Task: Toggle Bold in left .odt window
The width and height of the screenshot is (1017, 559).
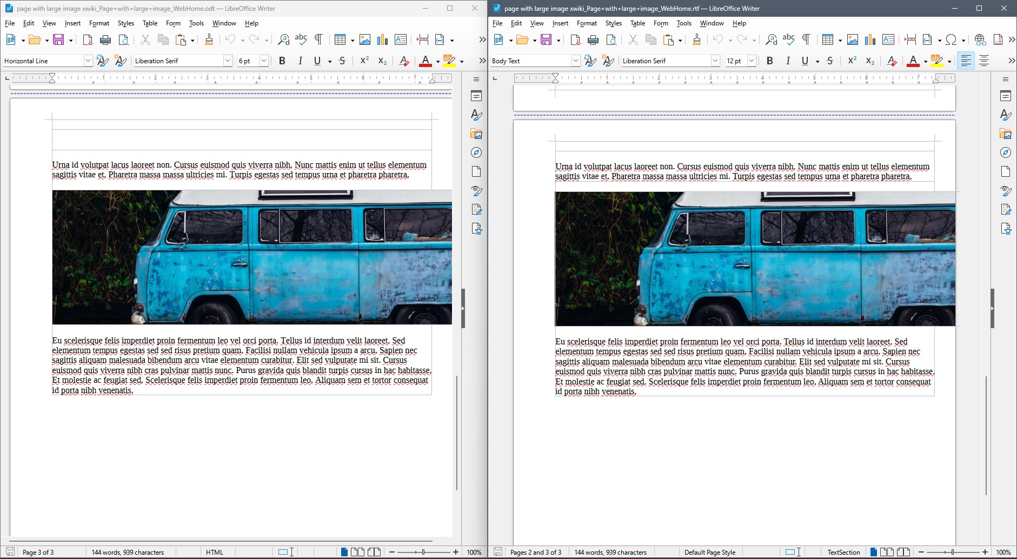Action: [x=282, y=61]
